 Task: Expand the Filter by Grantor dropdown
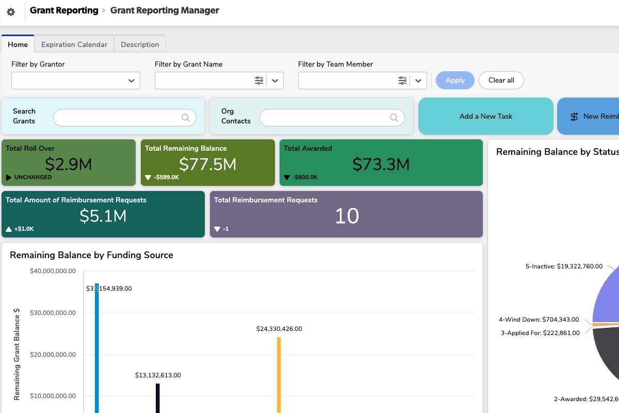click(x=132, y=81)
